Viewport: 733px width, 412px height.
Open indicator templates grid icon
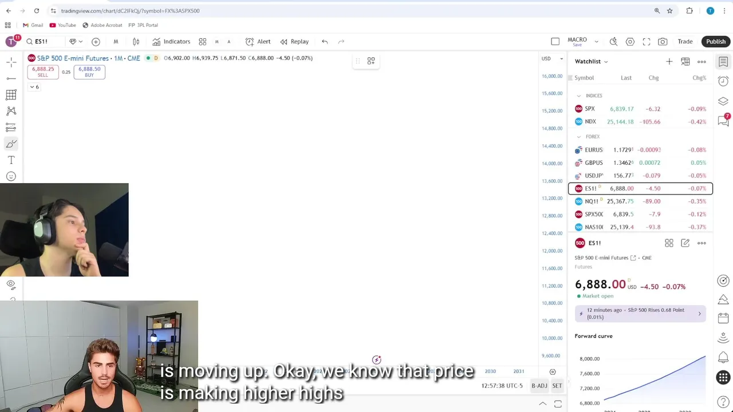point(202,42)
